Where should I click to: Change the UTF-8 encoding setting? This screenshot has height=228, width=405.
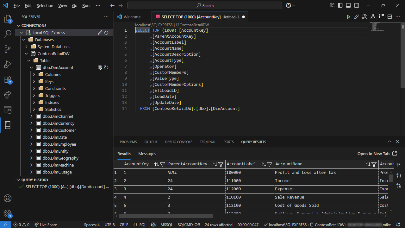[x=109, y=225]
